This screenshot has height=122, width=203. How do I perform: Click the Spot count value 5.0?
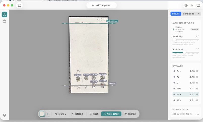[x=197, y=49]
